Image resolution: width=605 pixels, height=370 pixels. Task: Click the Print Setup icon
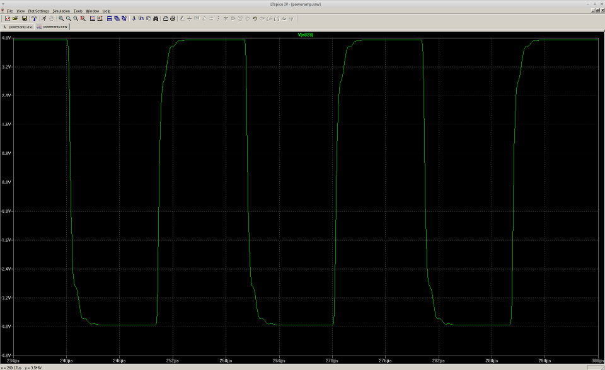(x=166, y=18)
